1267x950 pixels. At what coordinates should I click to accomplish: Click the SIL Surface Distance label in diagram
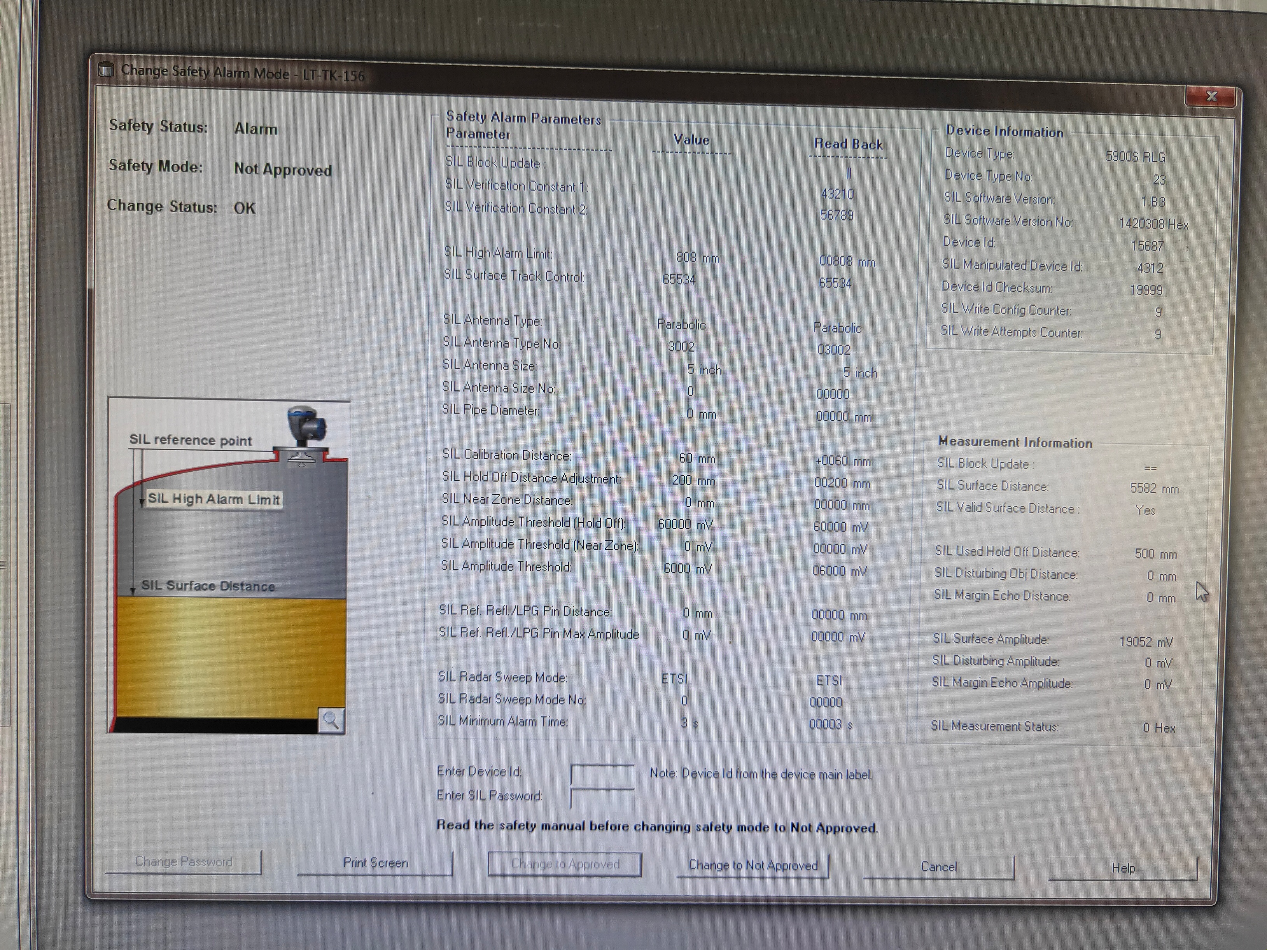click(x=208, y=586)
